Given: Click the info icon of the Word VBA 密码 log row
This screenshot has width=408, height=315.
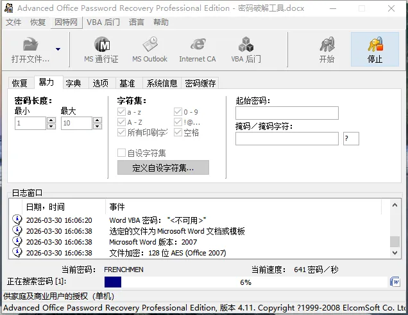Looking at the screenshot, I should pos(17,220).
